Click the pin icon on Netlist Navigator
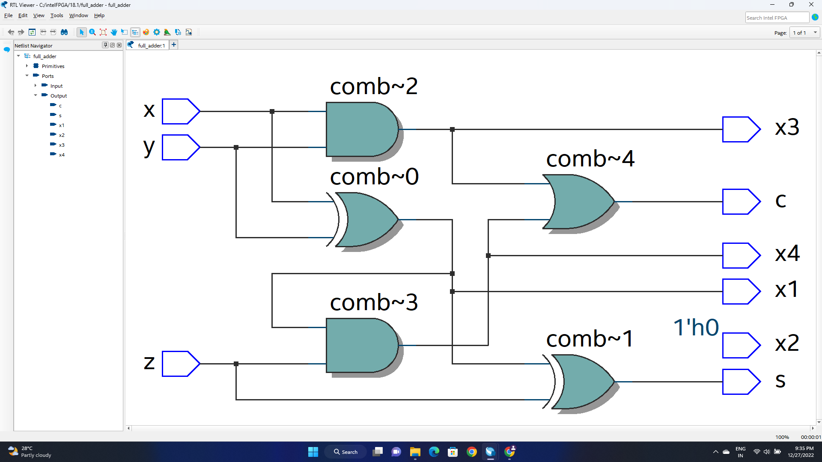The image size is (822, 462). point(105,45)
